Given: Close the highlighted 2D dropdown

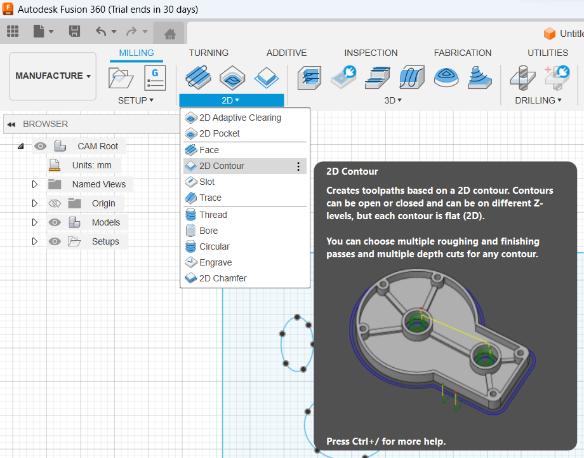Looking at the screenshot, I should coord(231,100).
